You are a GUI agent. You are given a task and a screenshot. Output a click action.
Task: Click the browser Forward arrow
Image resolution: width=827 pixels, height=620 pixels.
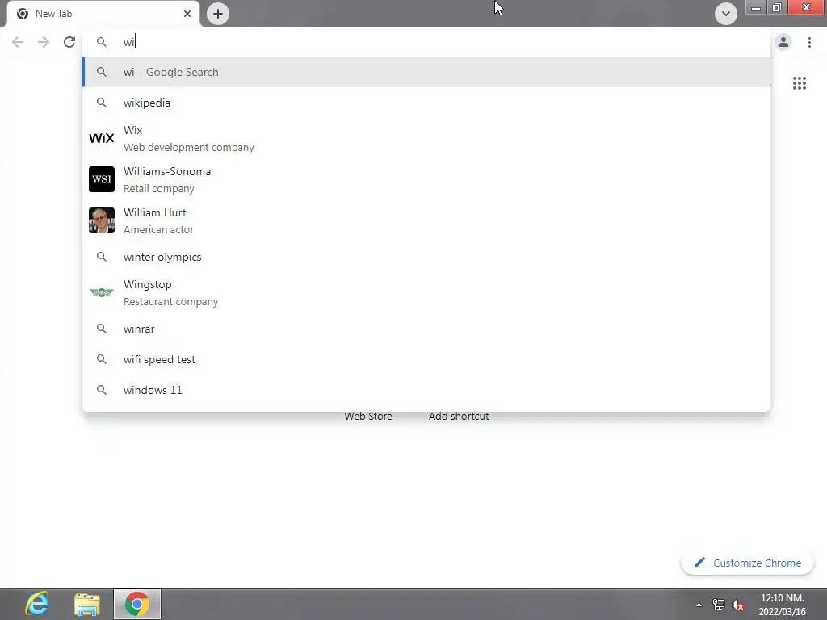point(44,42)
